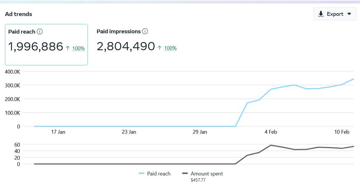Toggle the Amount spent legend label
Image resolution: width=360 pixels, height=188 pixels.
pyautogui.click(x=207, y=174)
